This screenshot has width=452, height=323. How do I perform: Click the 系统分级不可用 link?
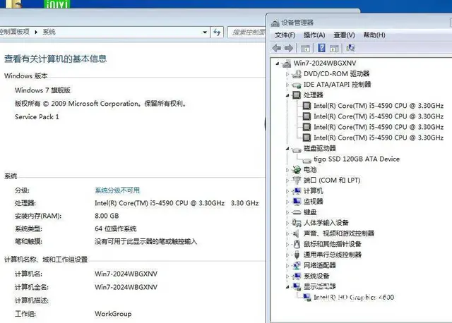click(117, 190)
